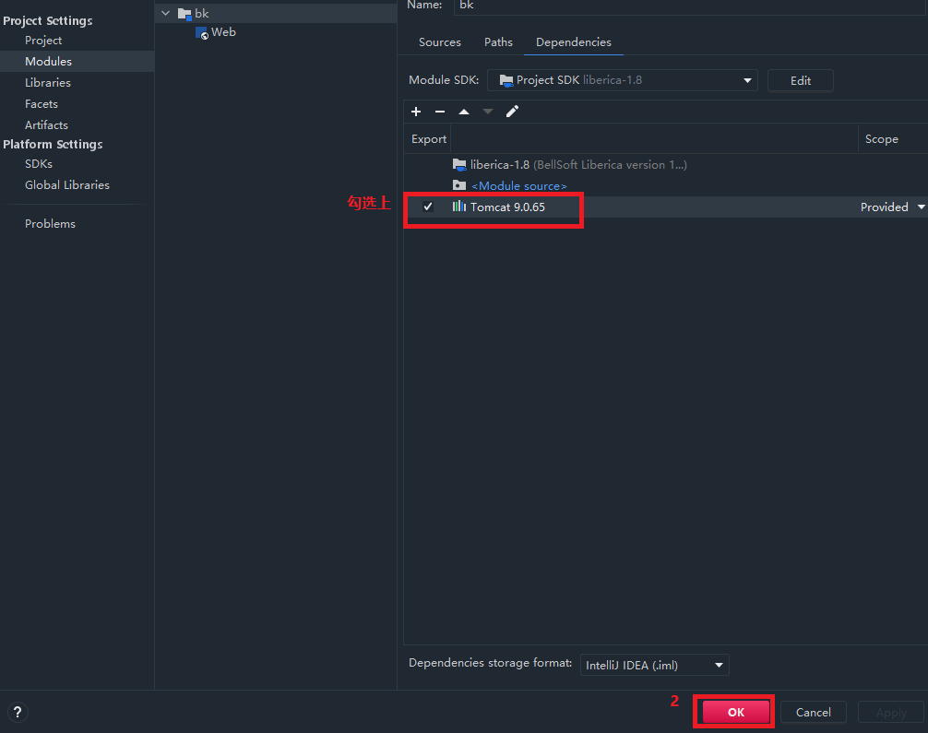This screenshot has width=928, height=733.
Task: Click the remove dependency minus icon
Action: click(440, 112)
